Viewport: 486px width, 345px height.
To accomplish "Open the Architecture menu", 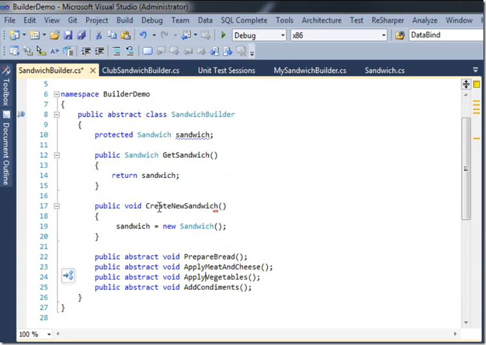I will pyautogui.click(x=322, y=20).
